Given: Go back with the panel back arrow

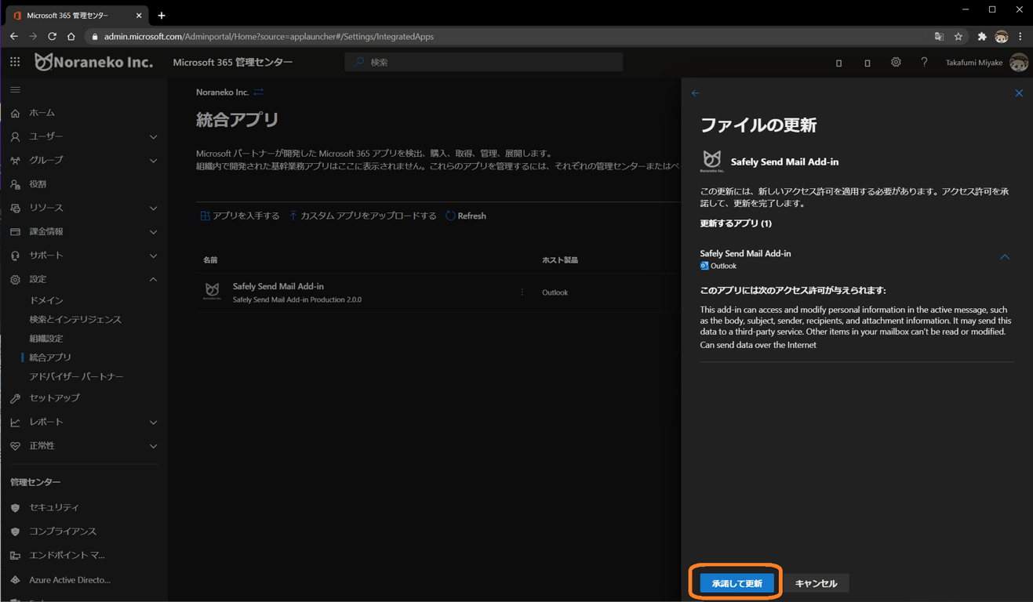Looking at the screenshot, I should click(696, 93).
